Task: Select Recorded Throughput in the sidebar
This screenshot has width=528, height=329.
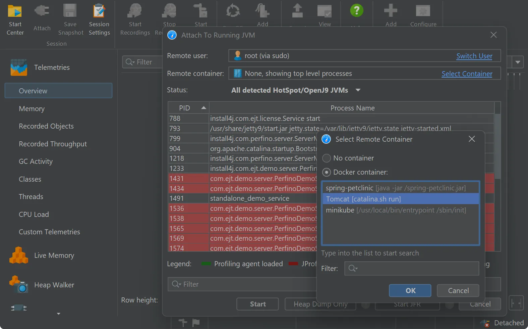Action: pos(53,144)
